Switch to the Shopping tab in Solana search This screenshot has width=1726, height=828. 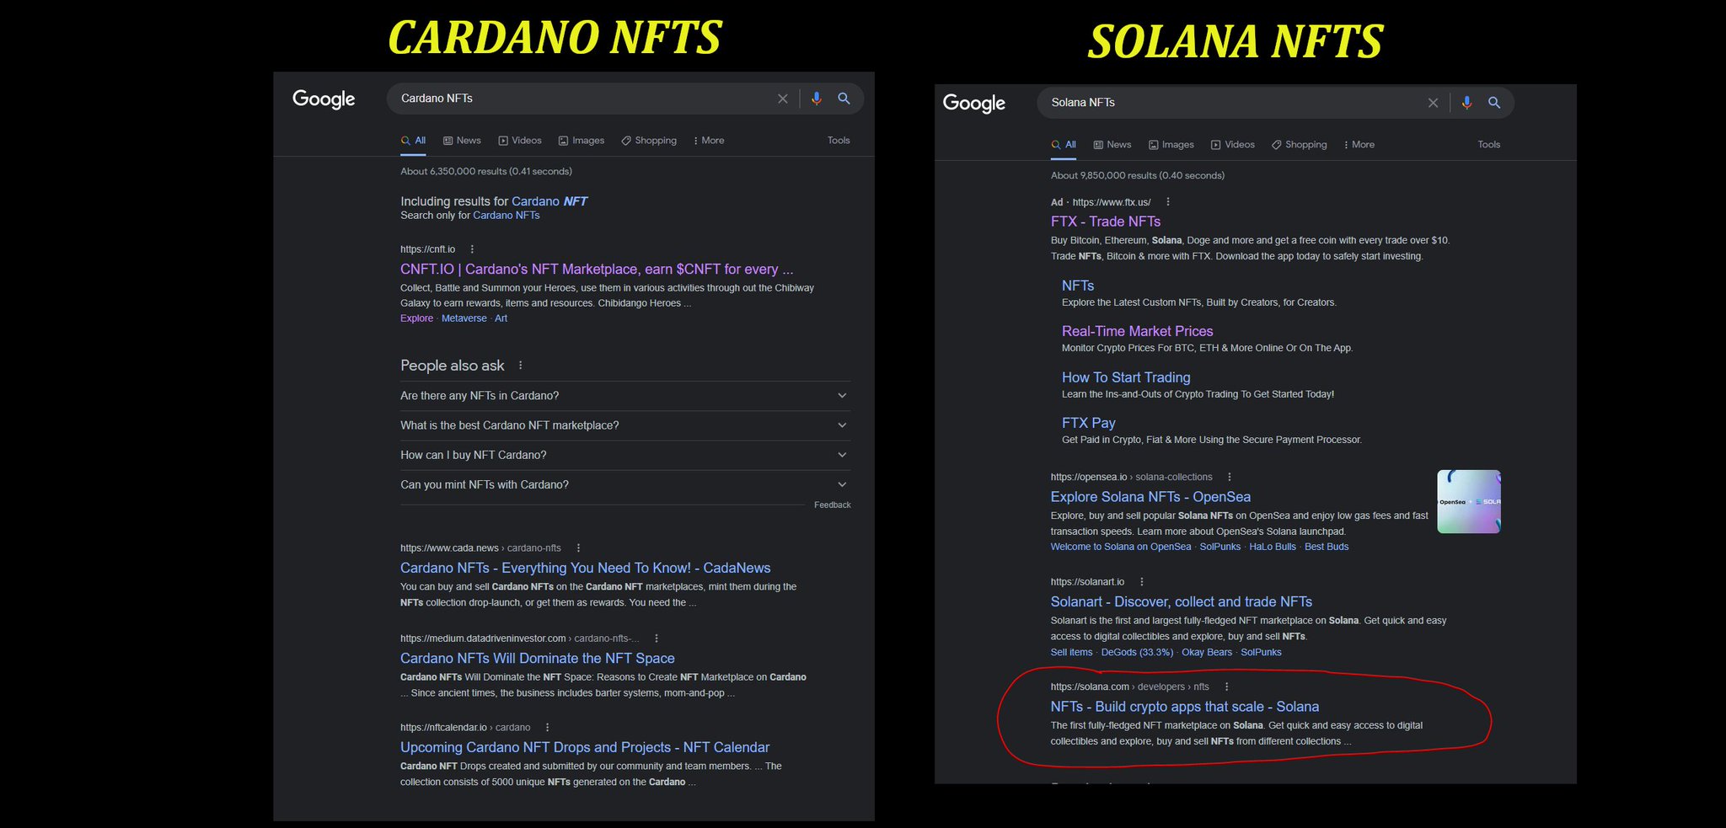click(x=1300, y=145)
